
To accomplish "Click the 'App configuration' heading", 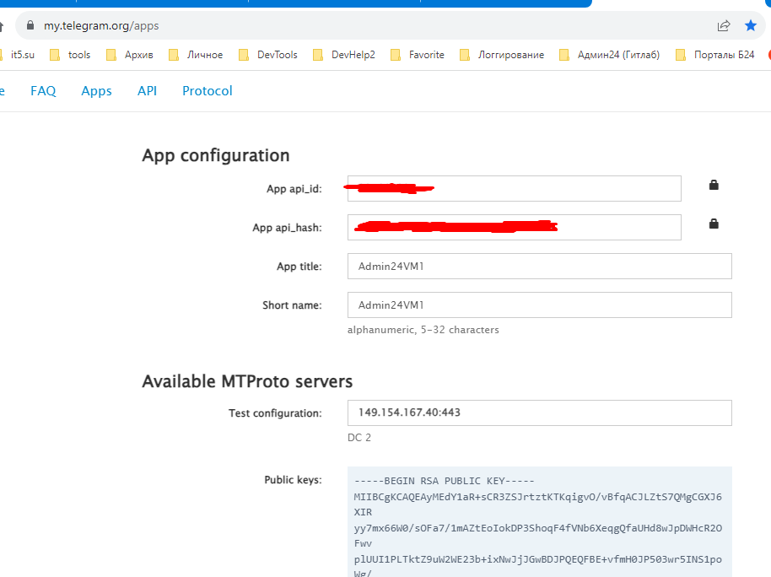I will tap(216, 155).
